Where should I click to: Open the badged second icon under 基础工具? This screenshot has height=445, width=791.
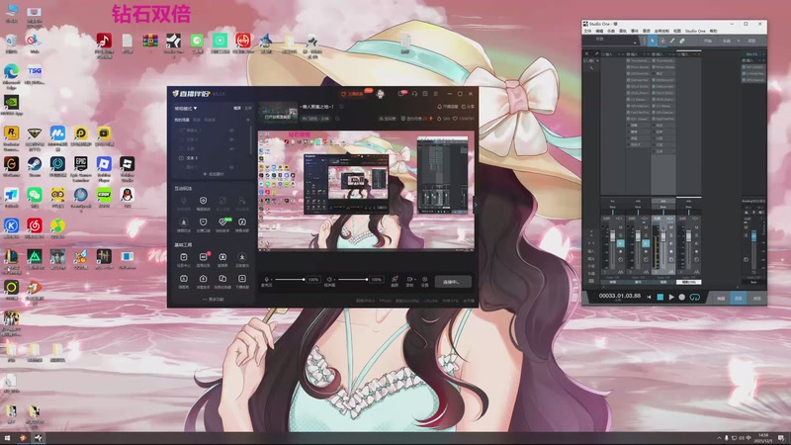click(204, 257)
